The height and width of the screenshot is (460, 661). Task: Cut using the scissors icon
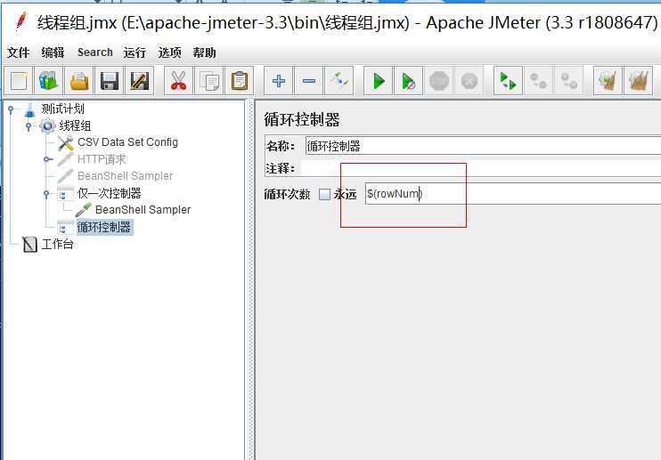(178, 81)
